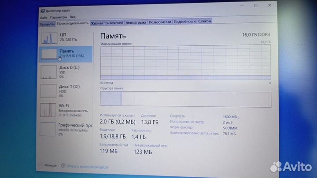Click the 60 секунд axis label
Image resolution: width=317 pixels, height=178 pixels.
coord(107,83)
